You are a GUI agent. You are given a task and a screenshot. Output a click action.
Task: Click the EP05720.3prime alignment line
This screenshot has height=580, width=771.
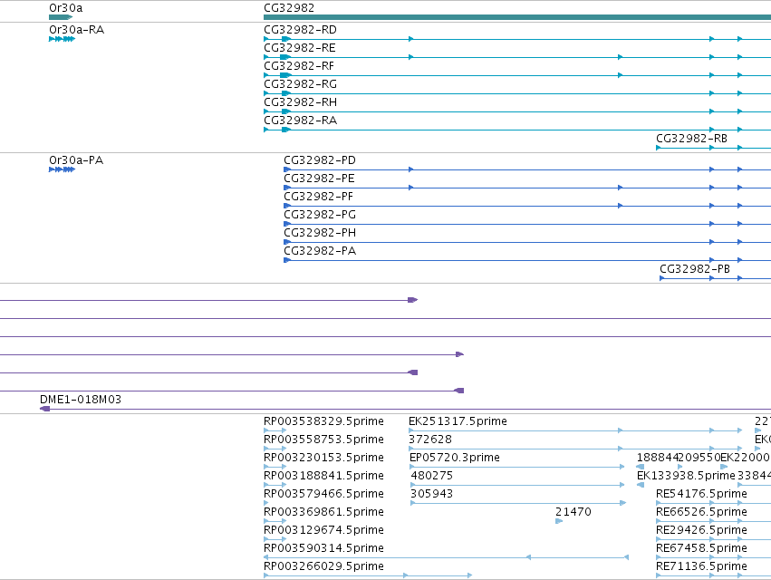click(517, 467)
